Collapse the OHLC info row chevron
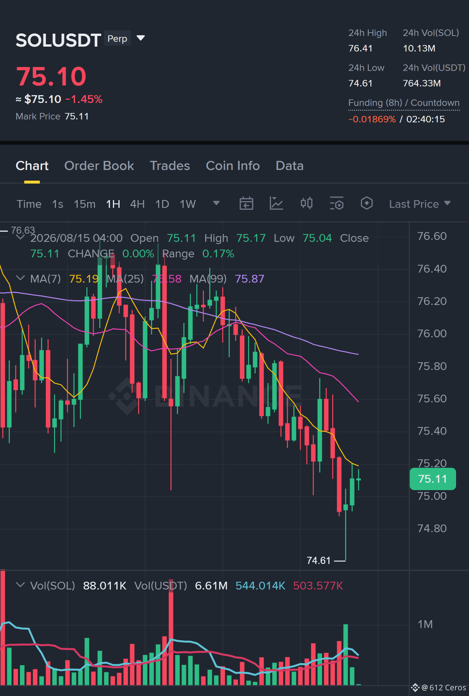The width and height of the screenshot is (469, 696). click(x=20, y=237)
